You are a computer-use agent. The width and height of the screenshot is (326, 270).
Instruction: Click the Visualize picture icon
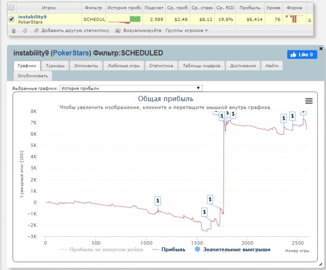pos(118,31)
